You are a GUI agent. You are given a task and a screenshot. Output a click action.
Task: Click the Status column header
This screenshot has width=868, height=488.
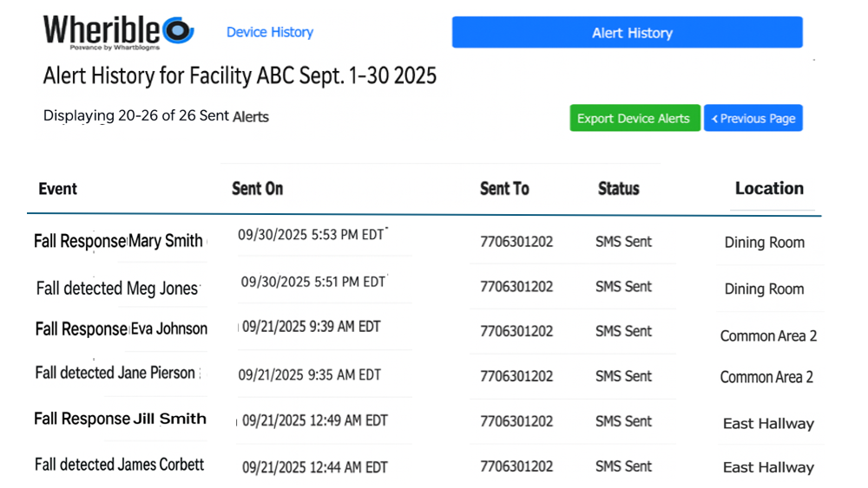(x=618, y=189)
